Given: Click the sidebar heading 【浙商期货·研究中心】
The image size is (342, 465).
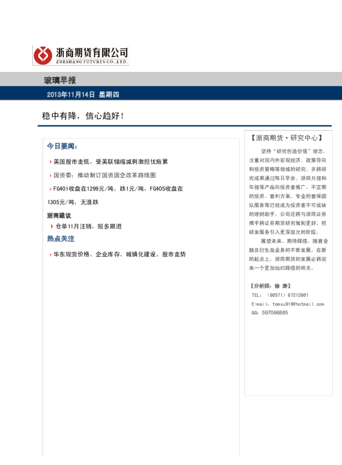Looking at the screenshot, I should [x=287, y=138].
